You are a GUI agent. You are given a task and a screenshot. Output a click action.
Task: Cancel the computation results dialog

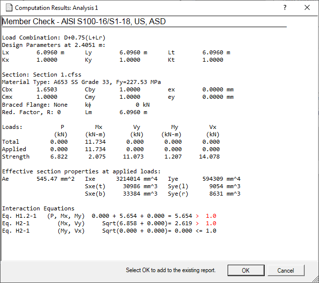[x=285, y=270]
